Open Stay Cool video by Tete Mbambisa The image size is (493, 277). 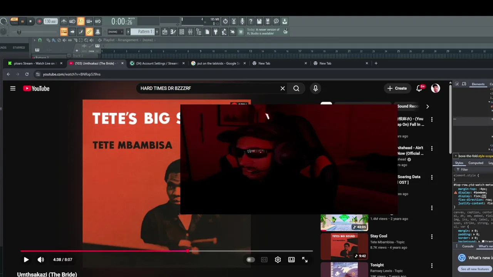tap(379, 236)
